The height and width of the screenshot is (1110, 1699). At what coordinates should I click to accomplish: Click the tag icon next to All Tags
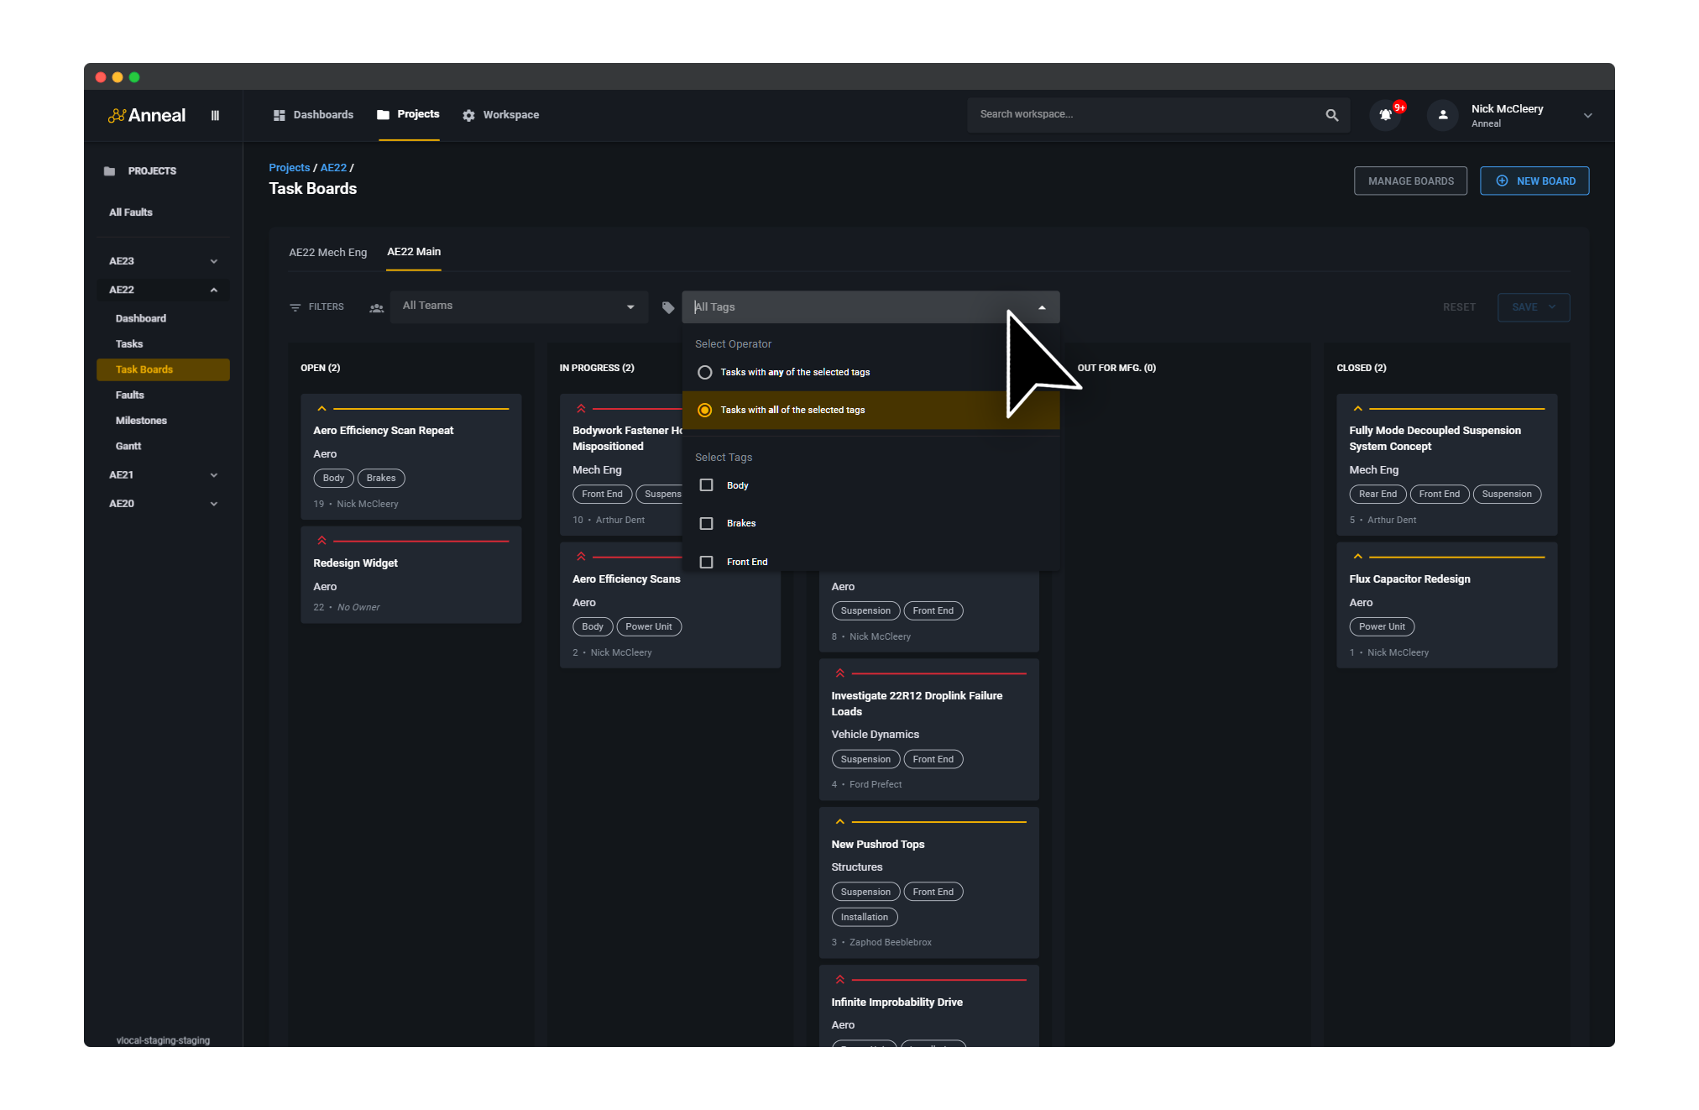pos(667,307)
